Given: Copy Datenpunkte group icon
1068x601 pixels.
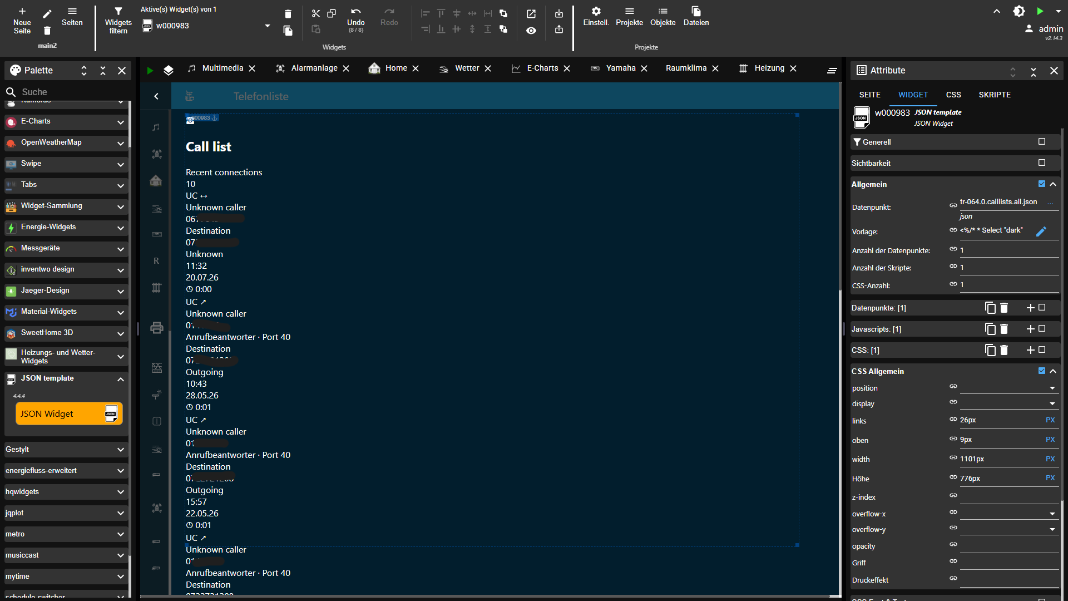Looking at the screenshot, I should [x=990, y=308].
